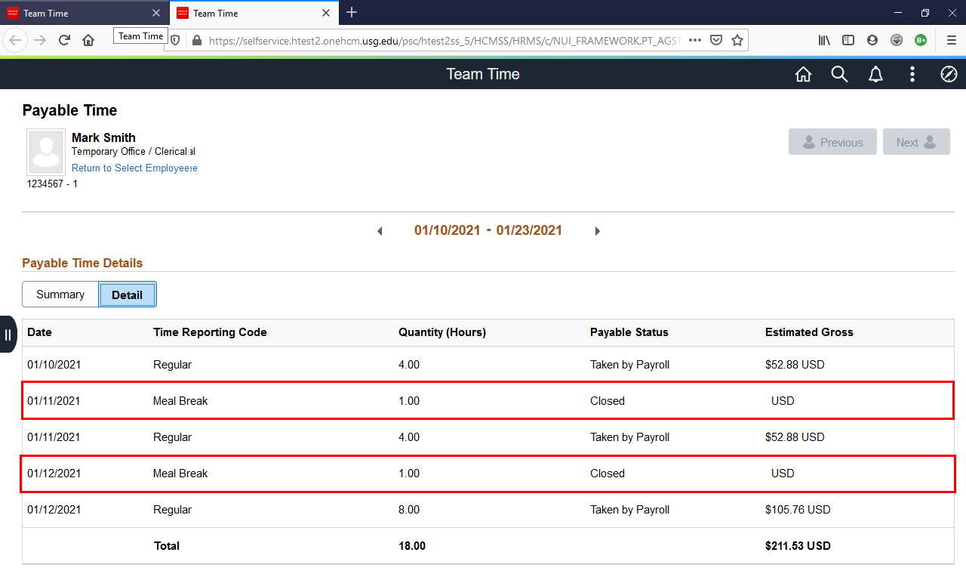This screenshot has width=966, height=580.
Task: Open the notifications bell
Action: pos(875,74)
